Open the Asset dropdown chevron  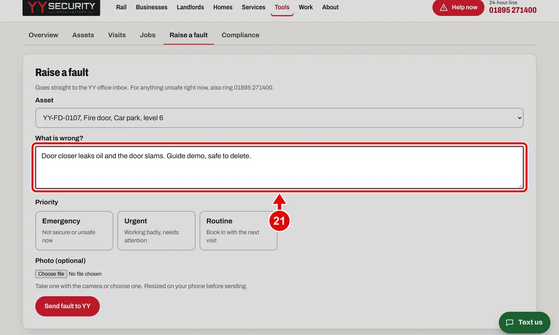pos(519,118)
